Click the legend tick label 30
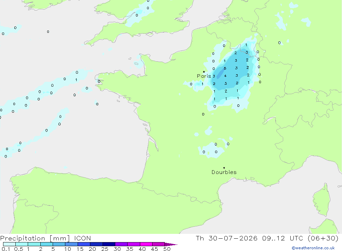This screenshot has width=342, height=251. (117, 249)
